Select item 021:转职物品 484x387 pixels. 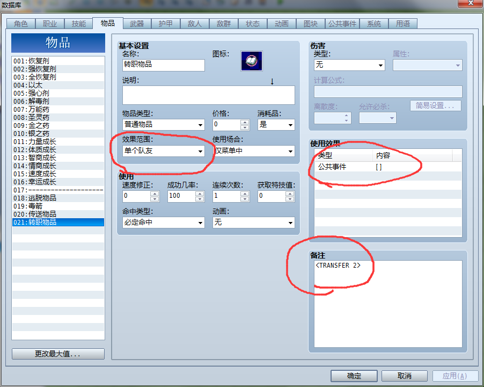tap(58, 222)
